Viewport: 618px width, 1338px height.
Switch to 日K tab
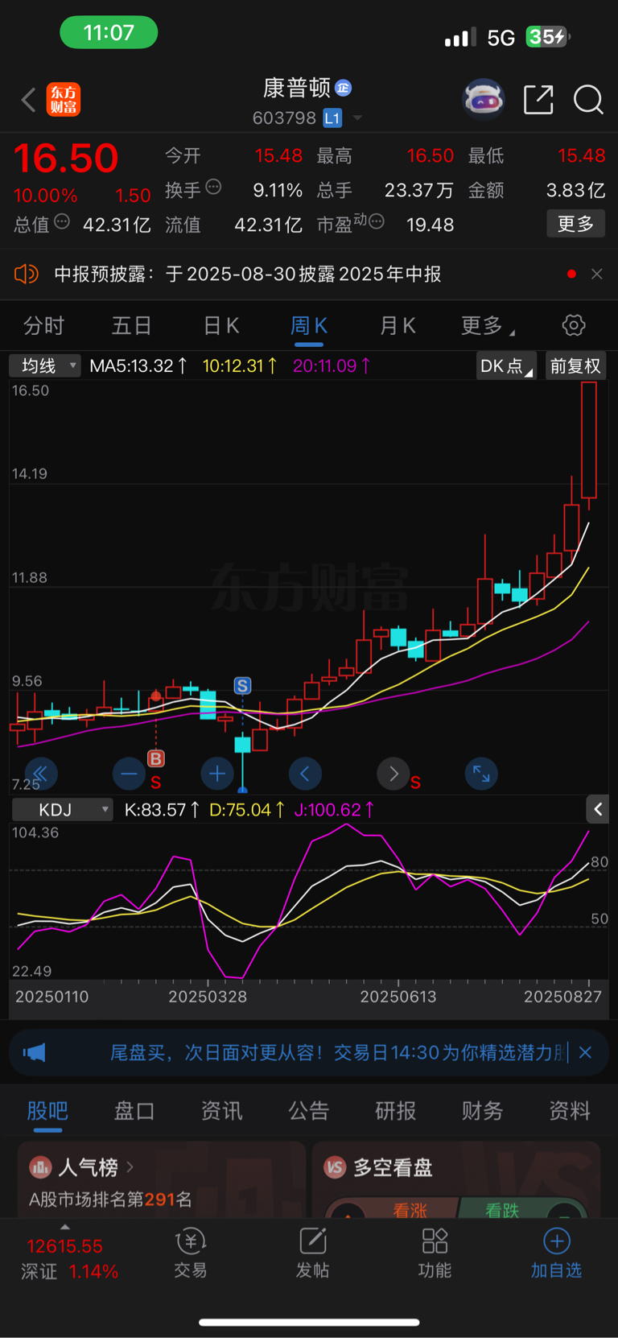pos(221,325)
